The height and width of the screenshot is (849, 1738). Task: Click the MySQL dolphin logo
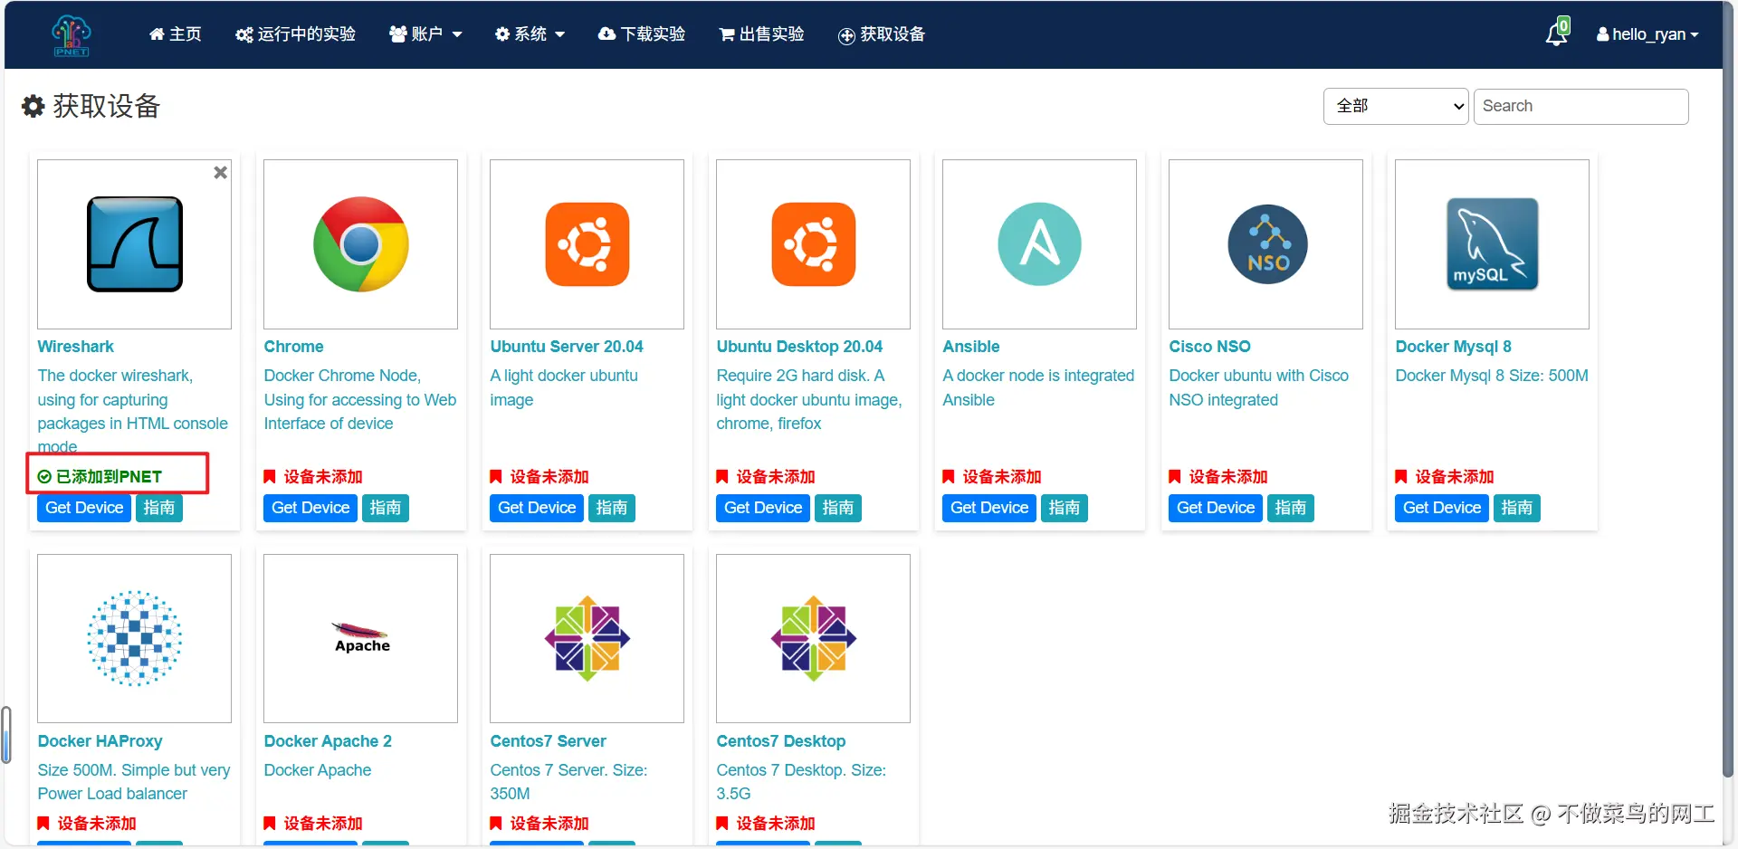click(1493, 244)
